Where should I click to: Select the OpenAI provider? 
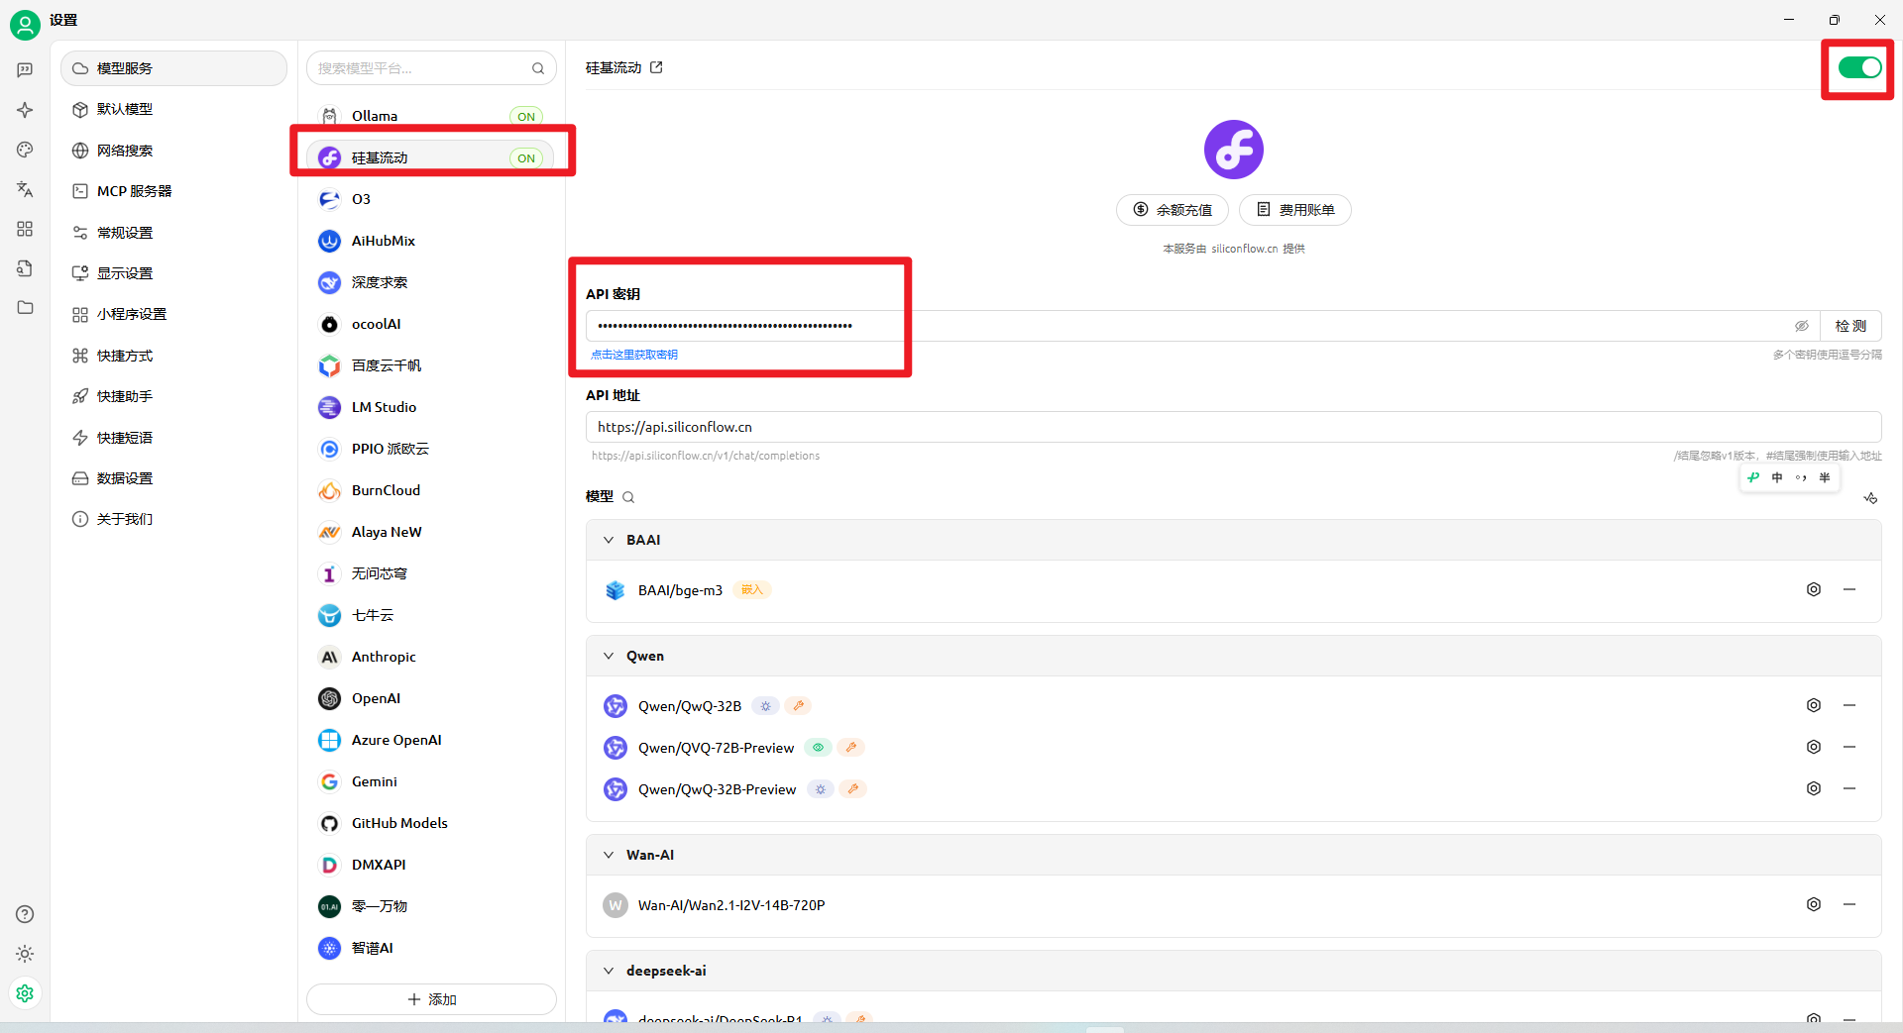[431, 698]
